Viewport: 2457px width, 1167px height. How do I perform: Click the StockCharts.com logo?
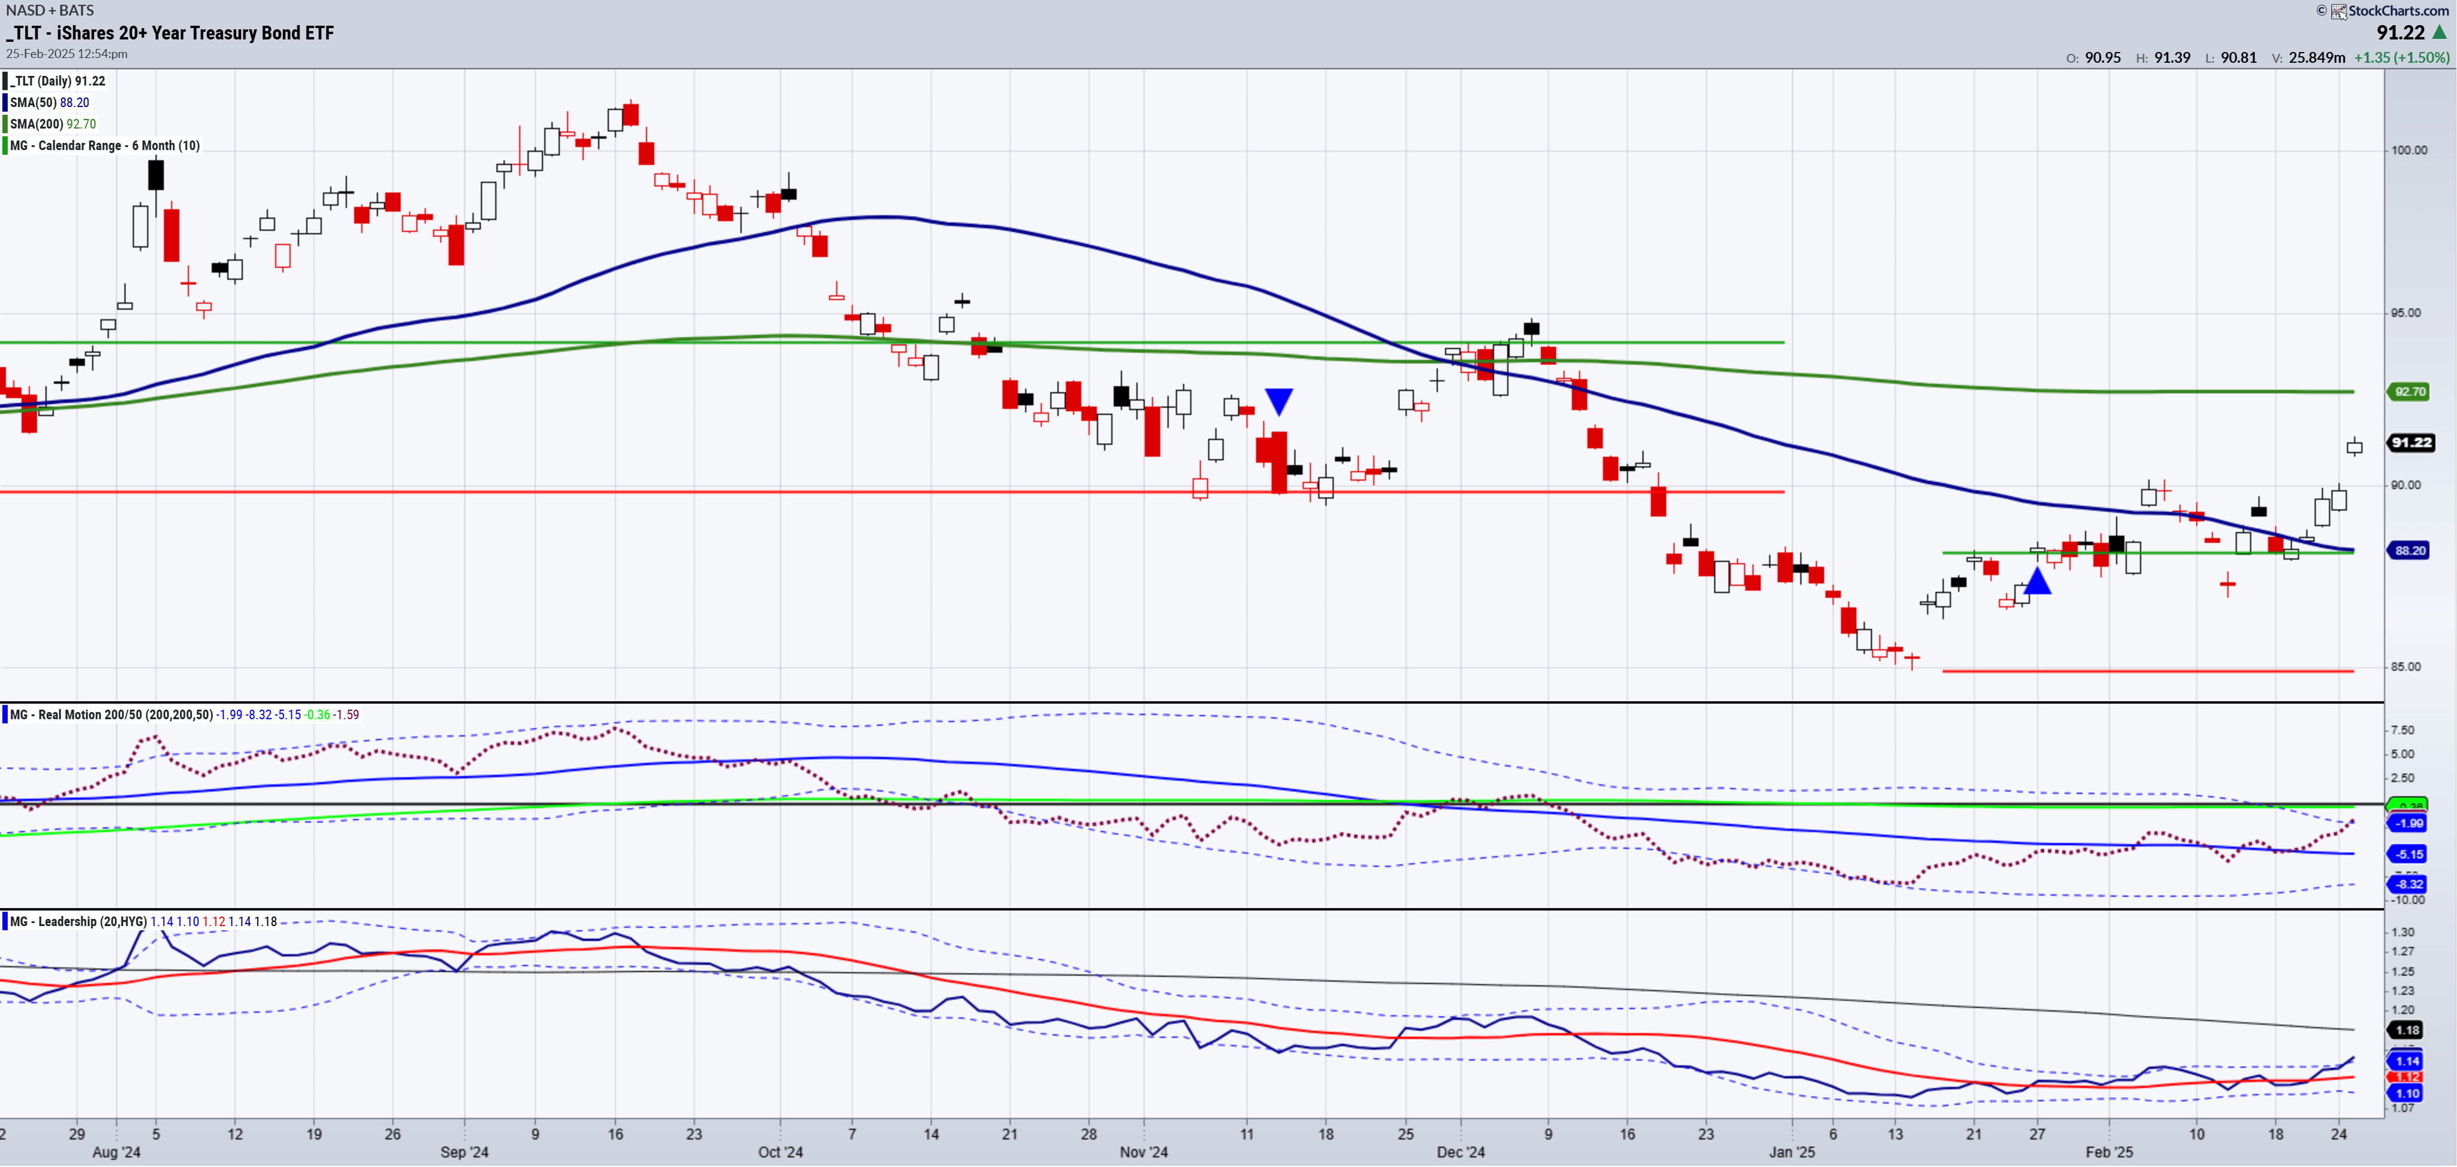pyautogui.click(x=2389, y=11)
